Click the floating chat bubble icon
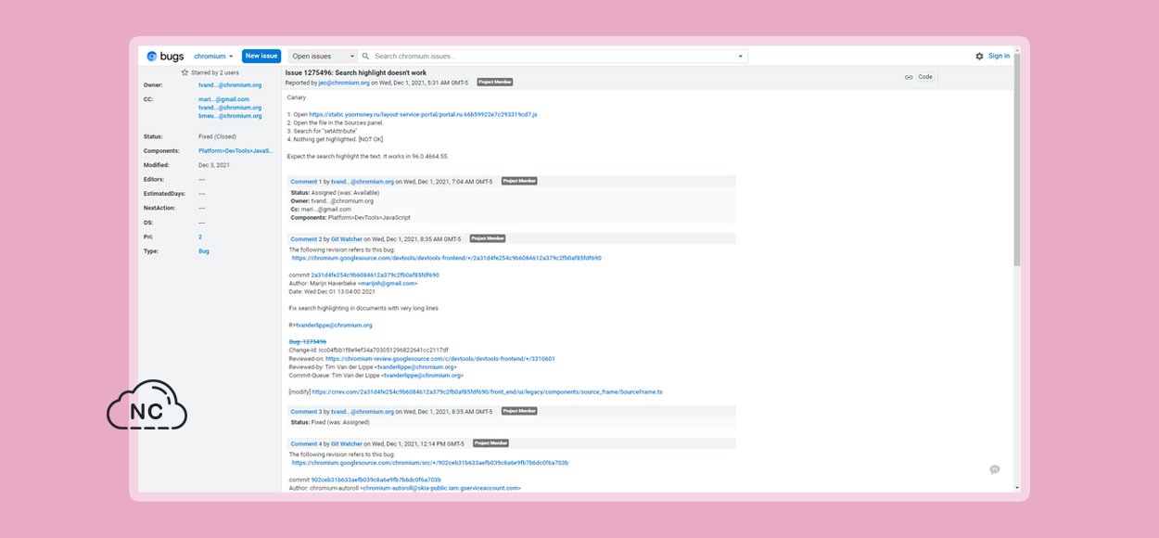The image size is (1159, 538). [995, 470]
